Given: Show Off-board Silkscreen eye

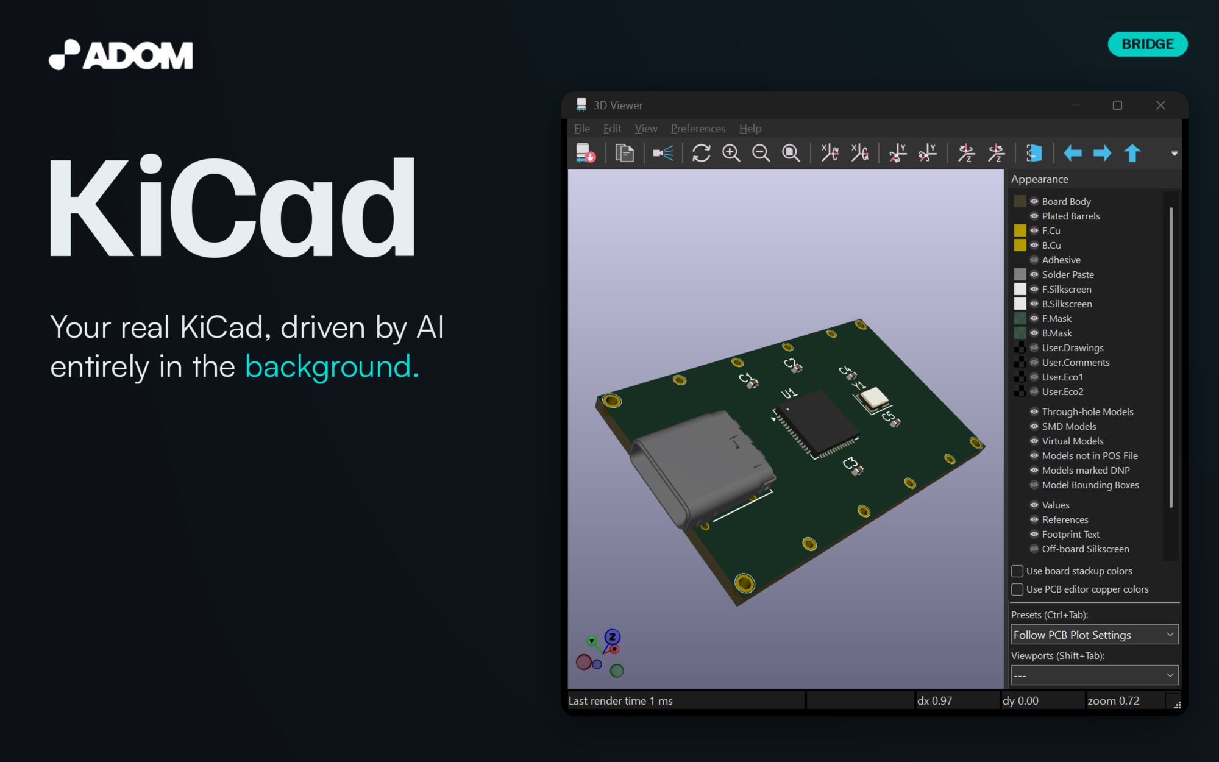Looking at the screenshot, I should [1034, 549].
